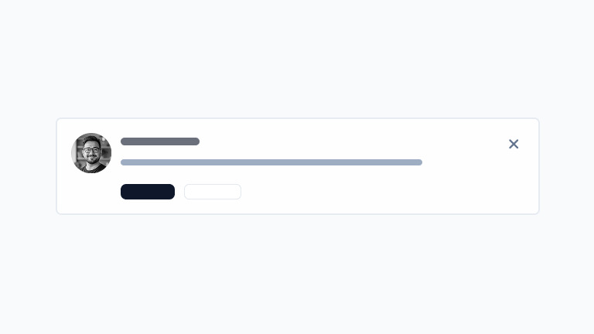Dismiss the notification with the X icon
This screenshot has width=594, height=334.
(514, 144)
